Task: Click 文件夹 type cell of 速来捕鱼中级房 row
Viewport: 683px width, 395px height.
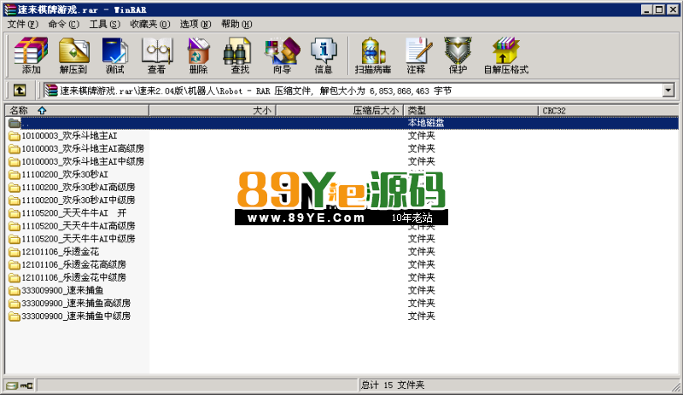Action: 421,316
